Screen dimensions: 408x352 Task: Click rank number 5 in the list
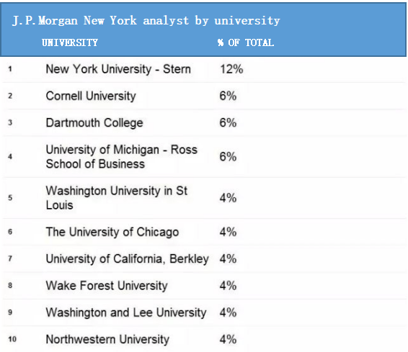[10, 198]
